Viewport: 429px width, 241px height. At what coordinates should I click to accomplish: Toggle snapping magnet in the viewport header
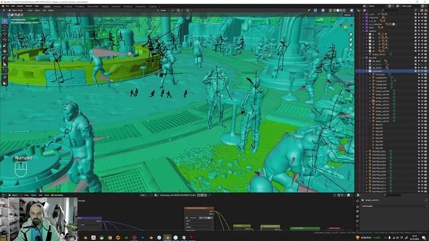(178, 11)
